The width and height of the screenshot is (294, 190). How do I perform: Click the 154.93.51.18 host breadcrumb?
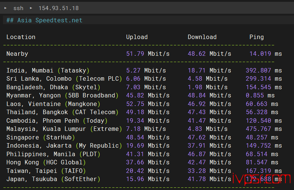(x=58, y=8)
